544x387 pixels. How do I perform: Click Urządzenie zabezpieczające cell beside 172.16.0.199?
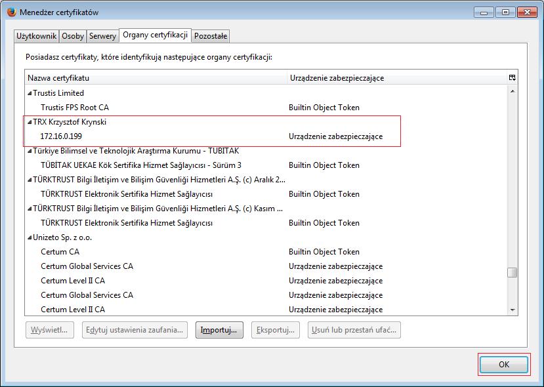(x=335, y=136)
